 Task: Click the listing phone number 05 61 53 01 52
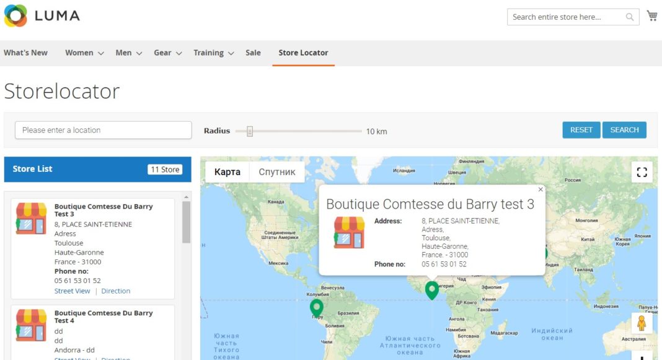coord(77,281)
